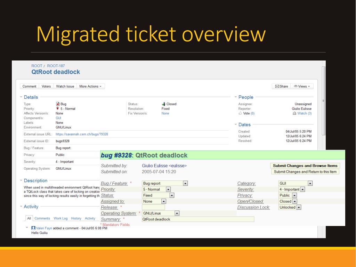Screen dimensions: 356x267
Task: Select the All activity tab
Action: (29, 218)
